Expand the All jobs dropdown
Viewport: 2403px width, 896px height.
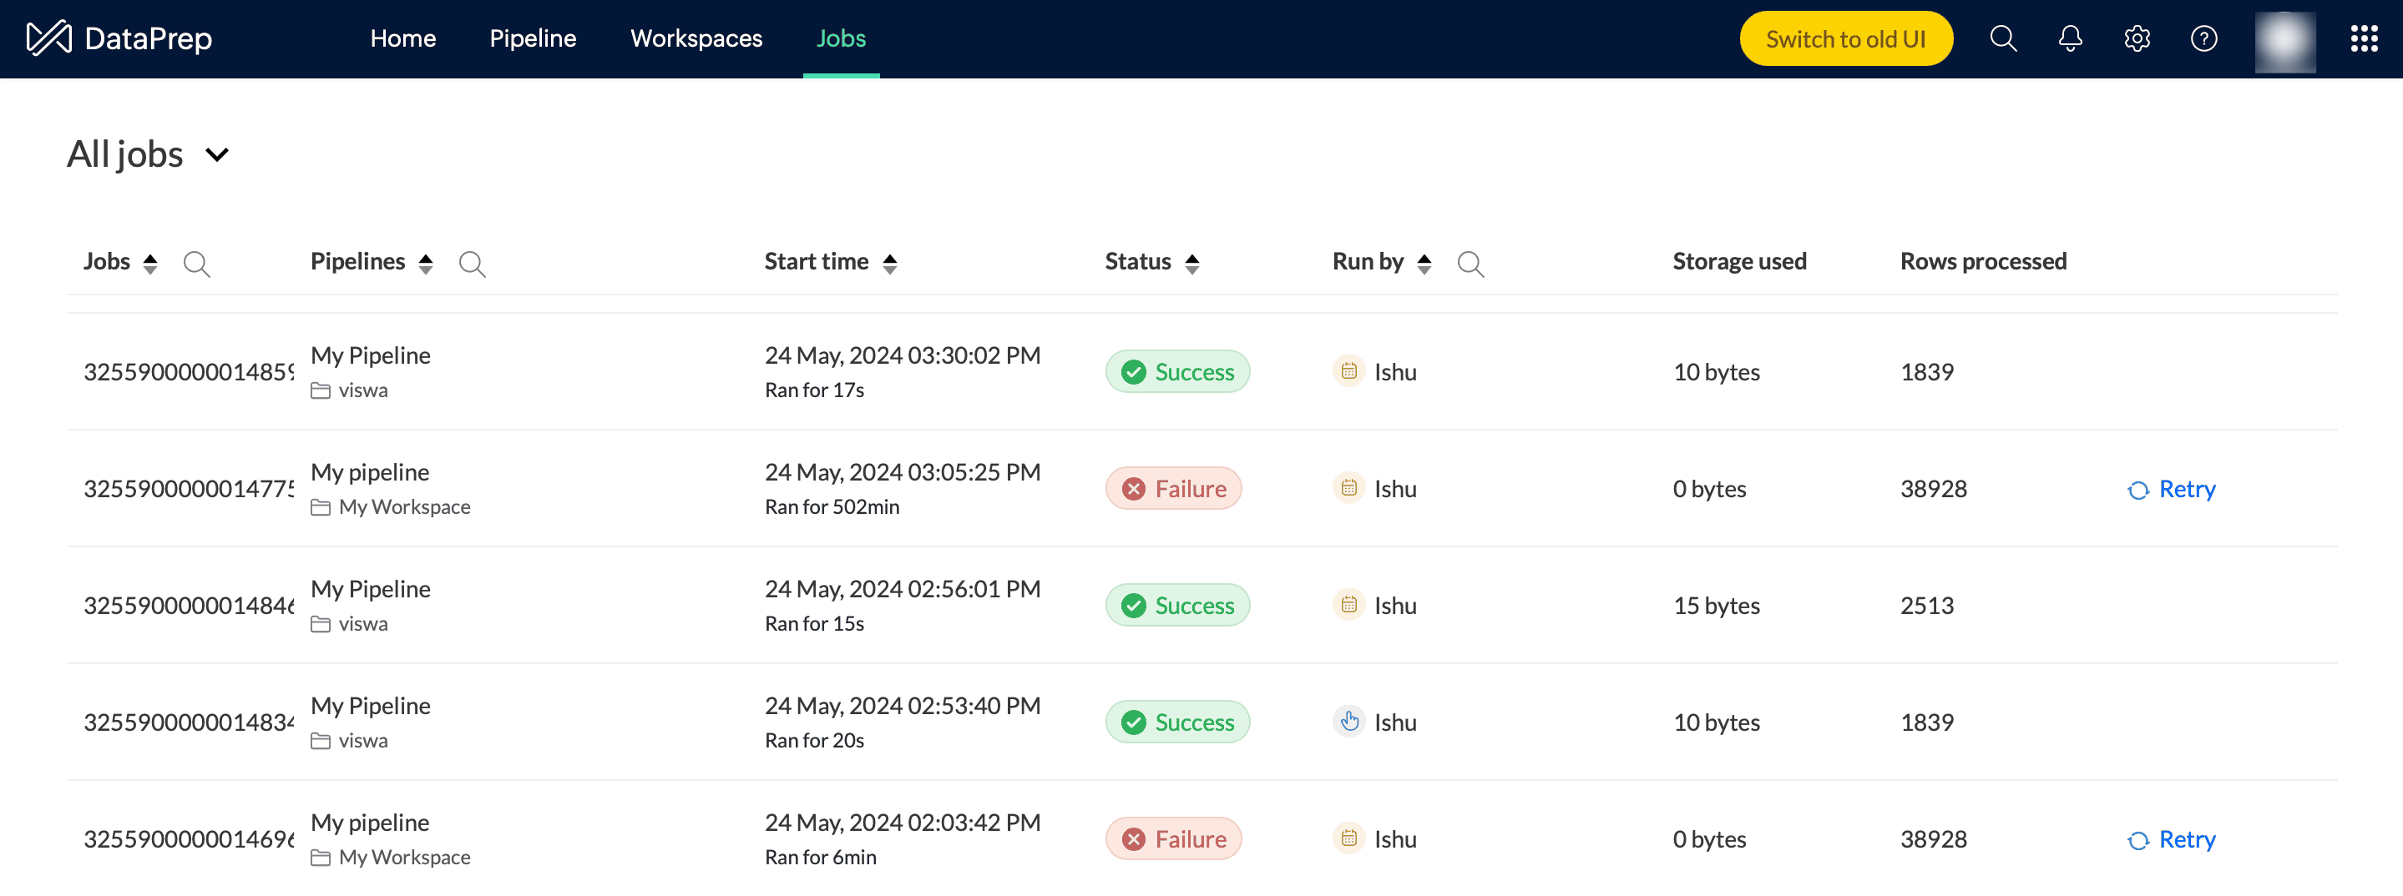tap(216, 155)
